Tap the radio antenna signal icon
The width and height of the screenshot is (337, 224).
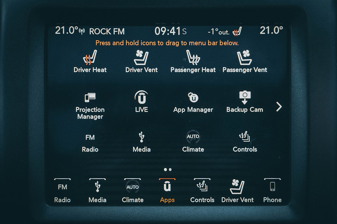click(82, 32)
